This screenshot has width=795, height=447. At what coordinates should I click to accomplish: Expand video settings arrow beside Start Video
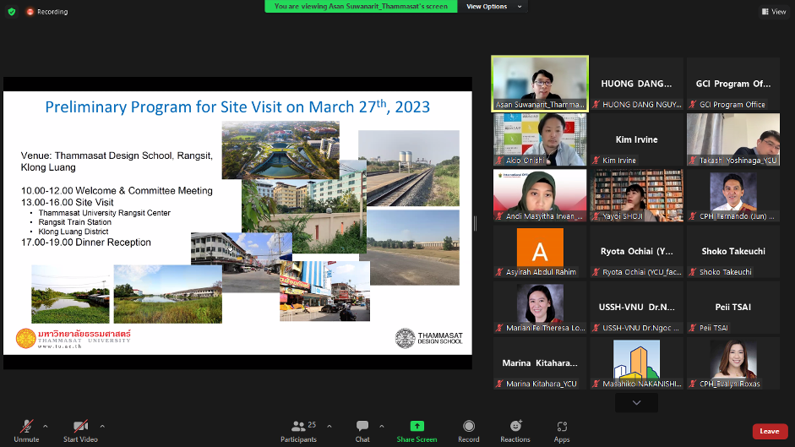102,426
